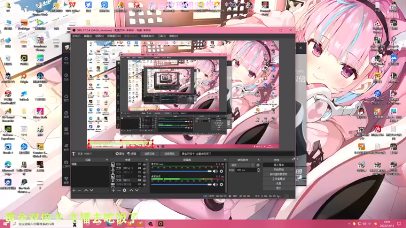Toggle visibility eye of 文本 (GDI+) 3 source
This screenshot has height=228, width=406.
pyautogui.click(x=140, y=168)
